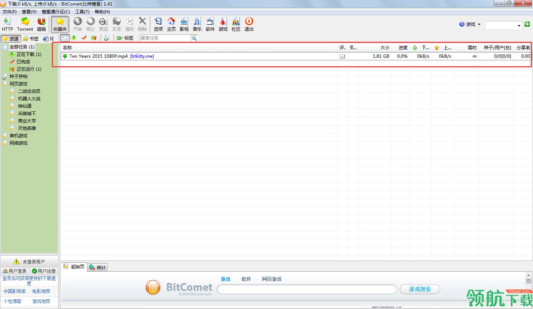The width and height of the screenshot is (533, 309).
Task: Click the 用户注册 button
Action: (x=44, y=271)
